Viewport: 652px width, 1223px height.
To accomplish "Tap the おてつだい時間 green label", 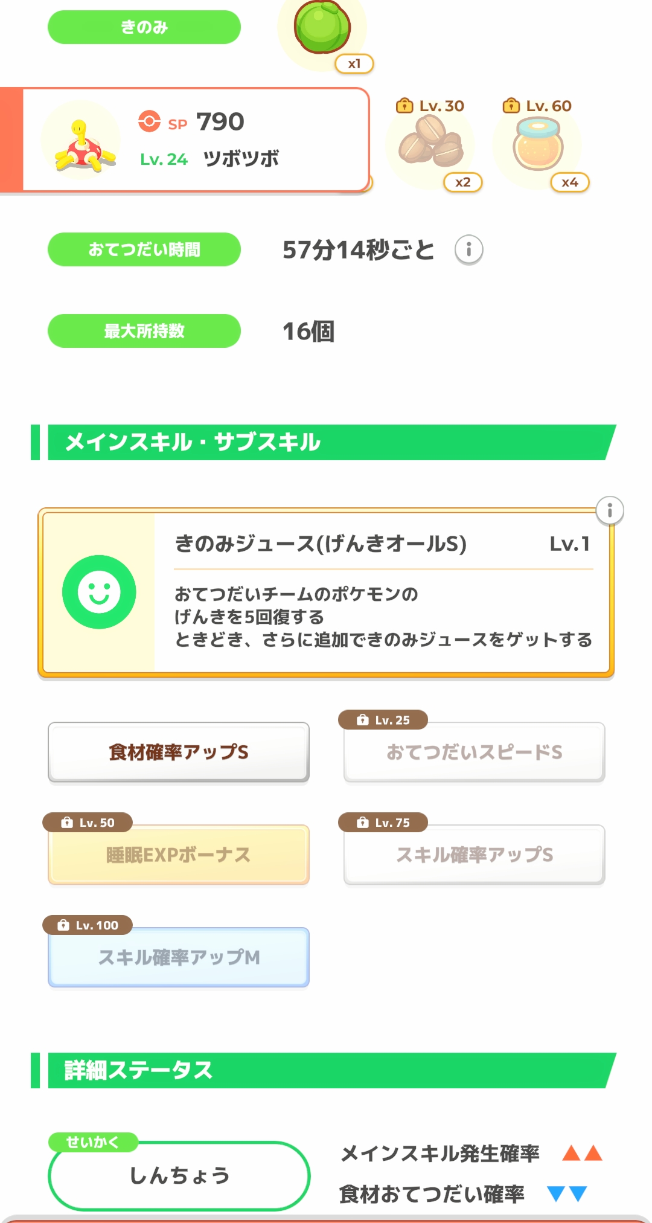I will [x=144, y=249].
